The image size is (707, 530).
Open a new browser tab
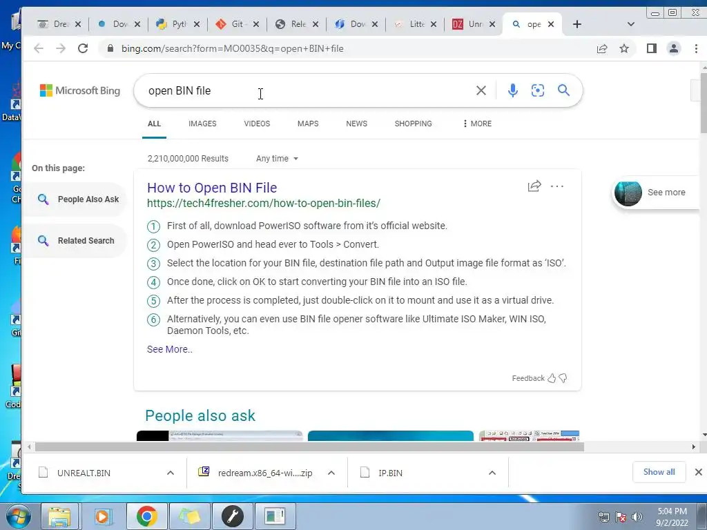(x=577, y=24)
